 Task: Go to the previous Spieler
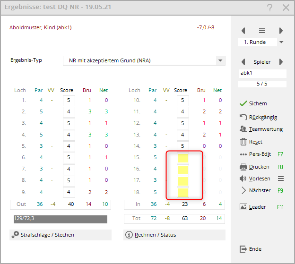pyautogui.click(x=243, y=62)
